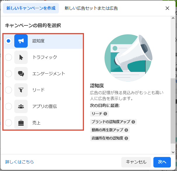Click the scrollbar up arrow

point(173,18)
